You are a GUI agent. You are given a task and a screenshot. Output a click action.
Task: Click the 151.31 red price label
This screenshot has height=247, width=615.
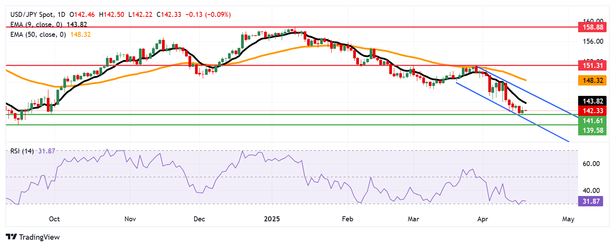tap(592, 66)
